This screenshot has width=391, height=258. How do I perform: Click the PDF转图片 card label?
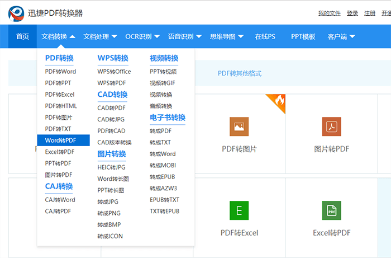[239, 149]
